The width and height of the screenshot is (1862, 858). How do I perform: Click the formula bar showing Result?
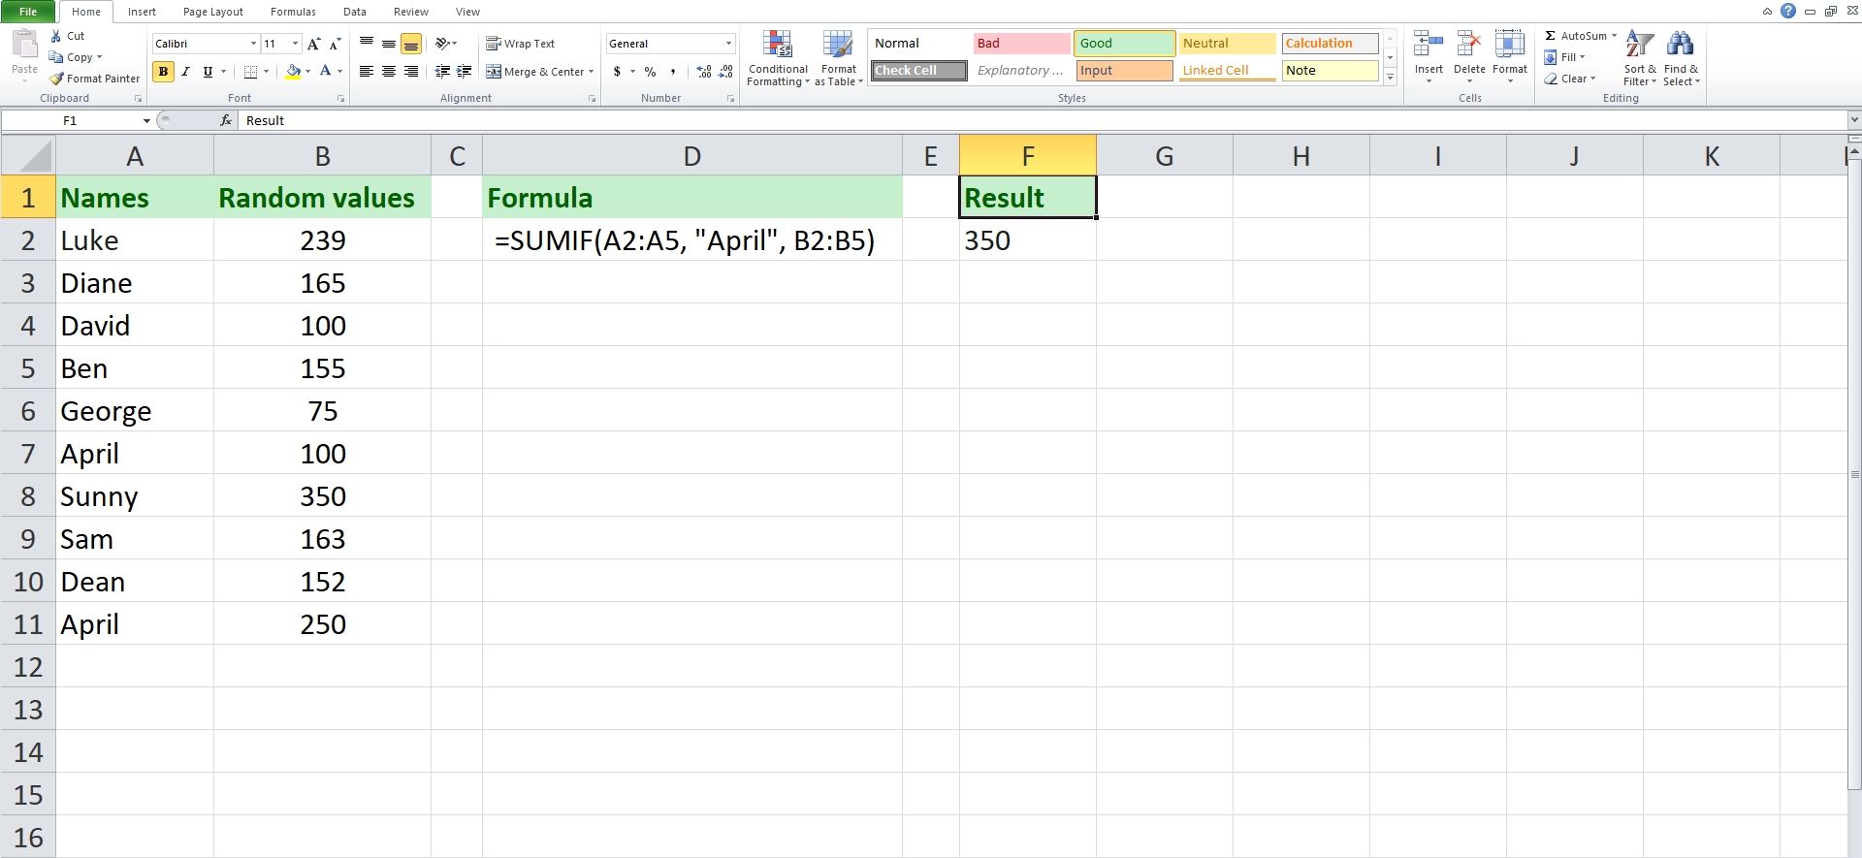pyautogui.click(x=1043, y=120)
